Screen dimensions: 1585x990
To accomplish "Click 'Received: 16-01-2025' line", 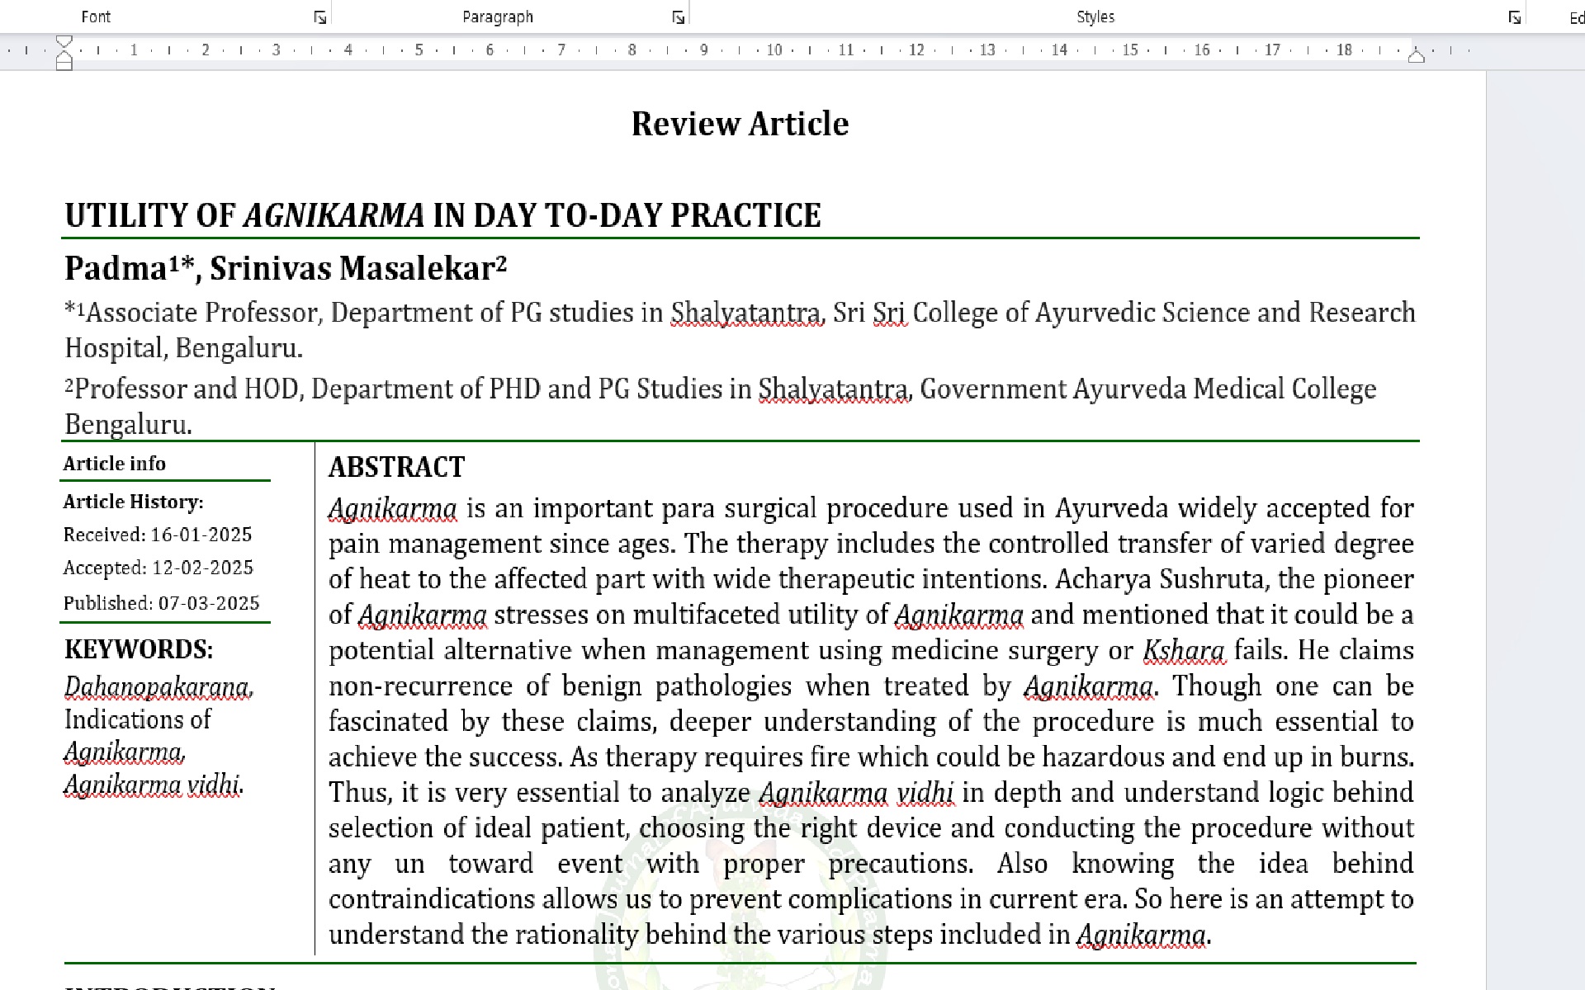I will tap(158, 535).
